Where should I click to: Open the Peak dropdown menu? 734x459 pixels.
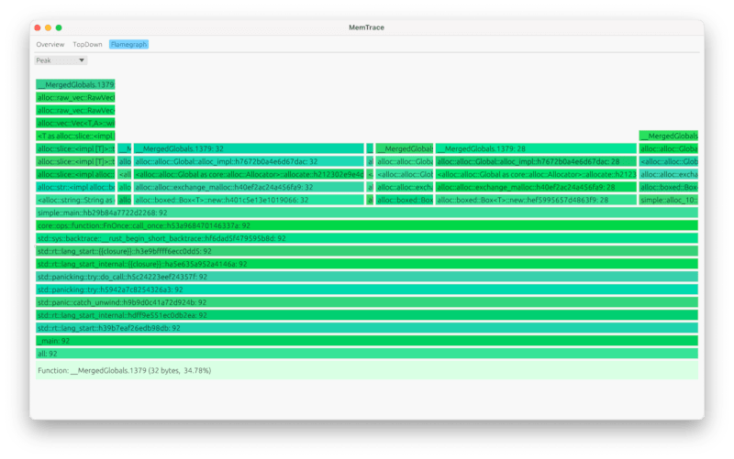(61, 60)
